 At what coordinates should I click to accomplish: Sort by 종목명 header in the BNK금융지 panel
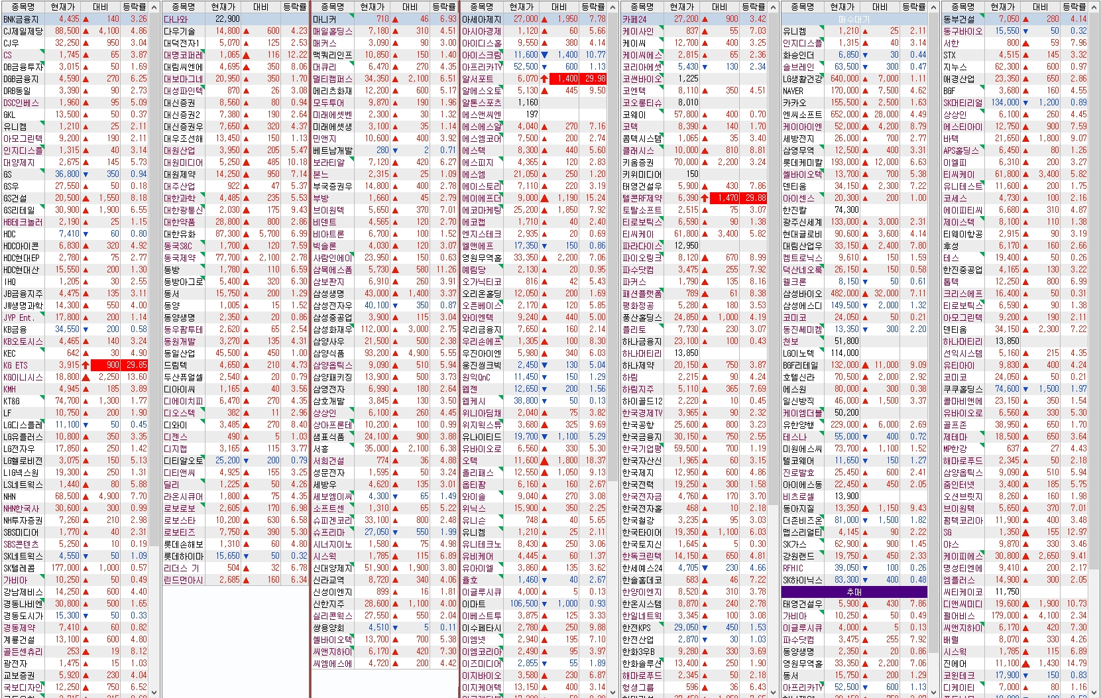pyautogui.click(x=21, y=7)
